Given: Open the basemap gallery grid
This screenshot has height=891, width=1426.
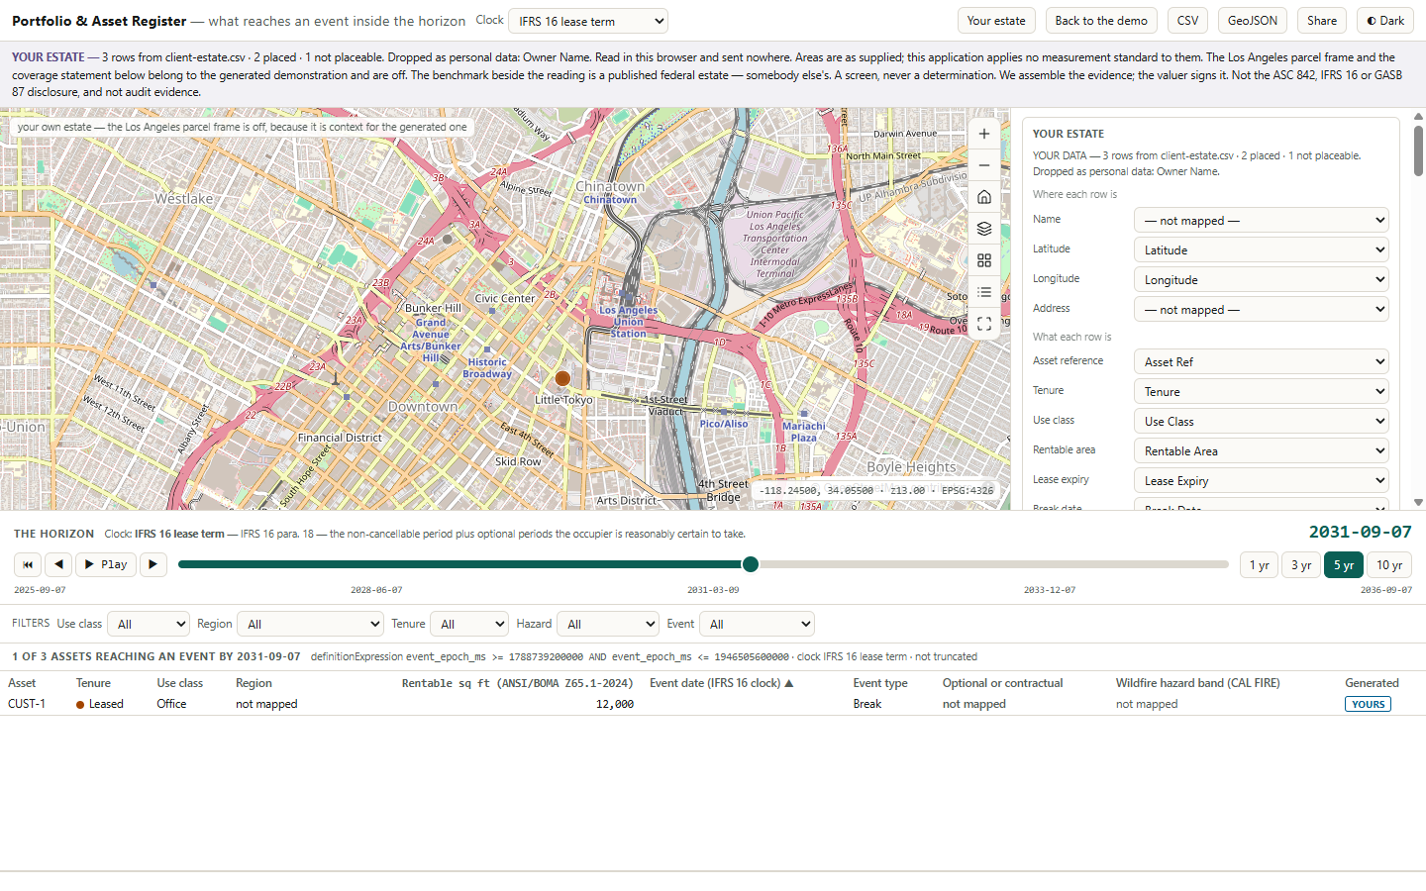Looking at the screenshot, I should 983,260.
